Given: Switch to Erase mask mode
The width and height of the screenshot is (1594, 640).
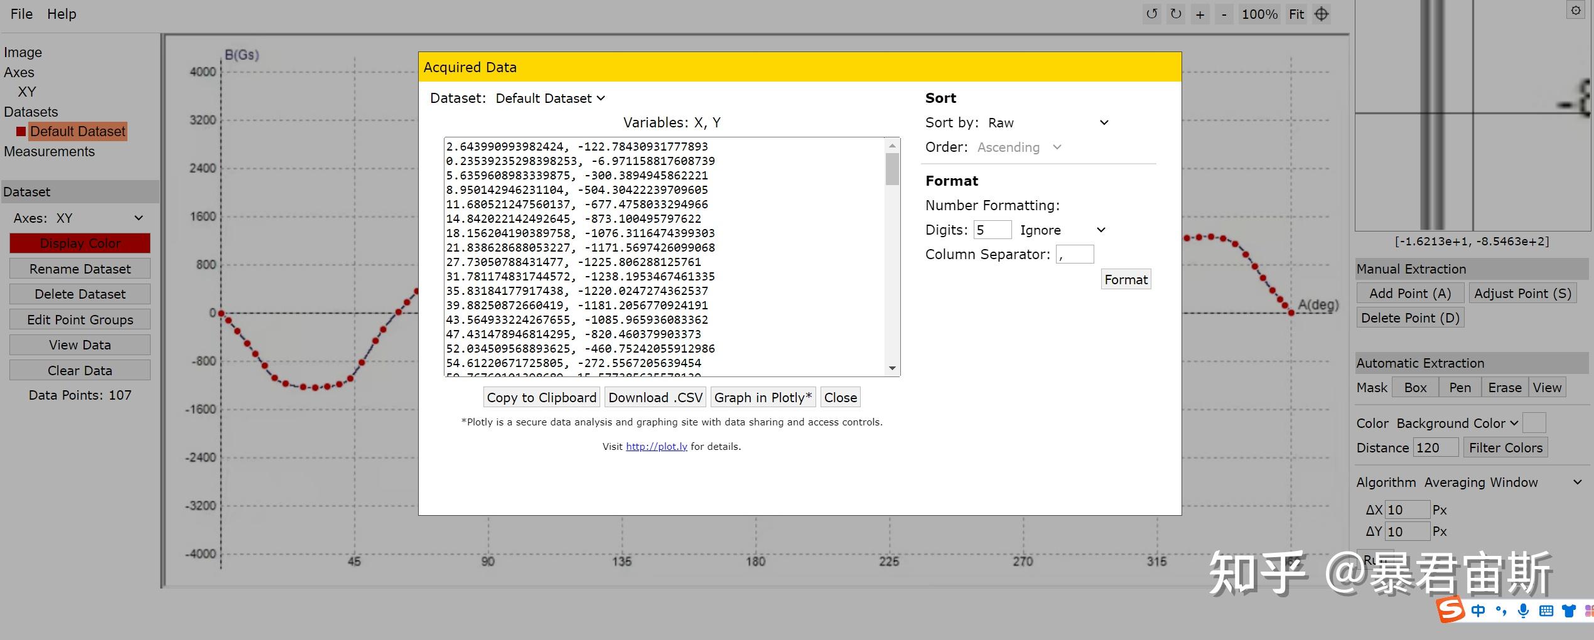Looking at the screenshot, I should tap(1504, 387).
